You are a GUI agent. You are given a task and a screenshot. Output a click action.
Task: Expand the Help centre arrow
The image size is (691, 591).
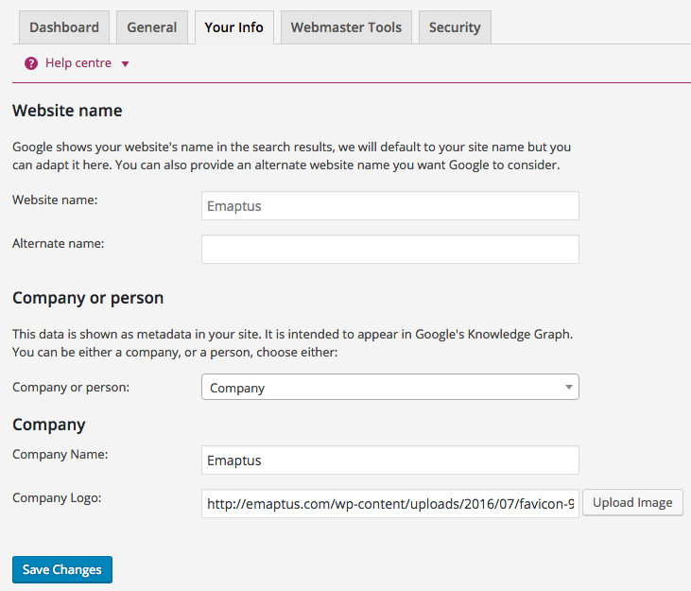pyautogui.click(x=125, y=64)
